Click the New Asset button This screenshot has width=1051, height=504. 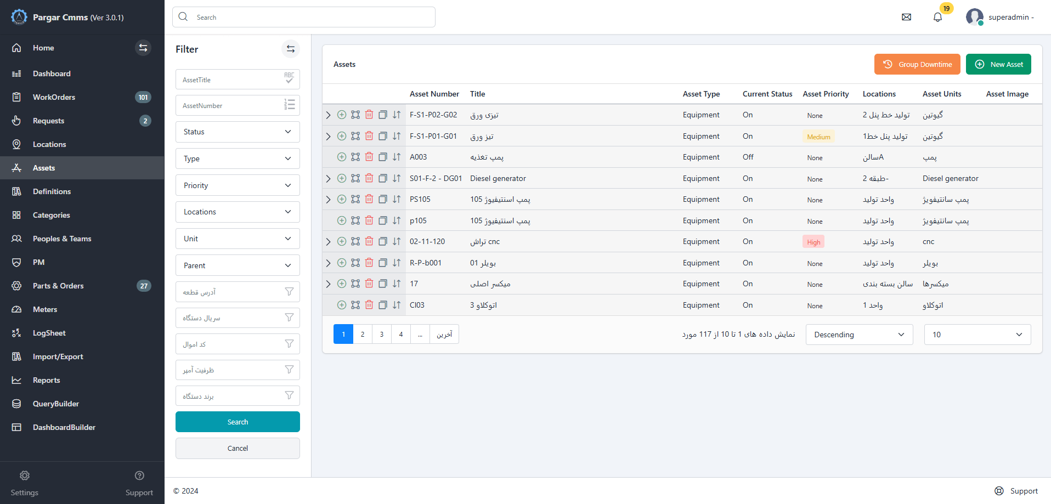tap(998, 64)
